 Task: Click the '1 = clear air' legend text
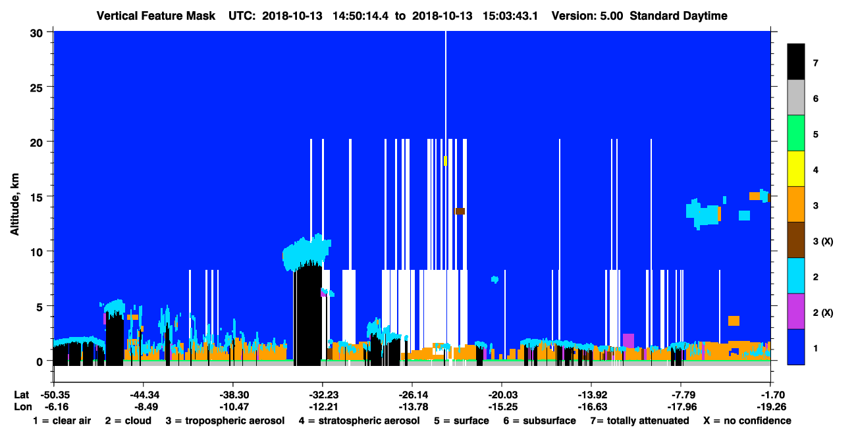click(x=62, y=421)
